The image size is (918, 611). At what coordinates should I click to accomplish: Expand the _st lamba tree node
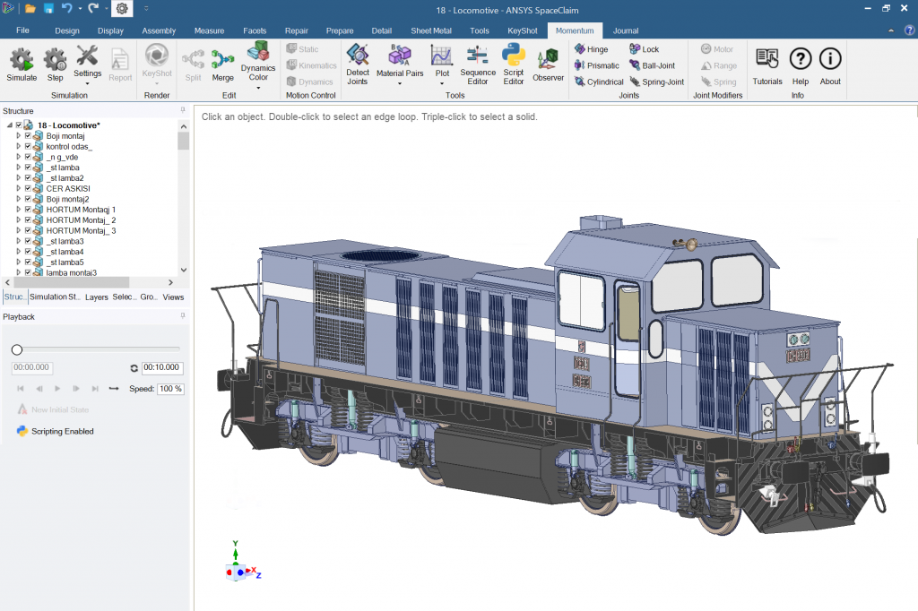click(18, 168)
